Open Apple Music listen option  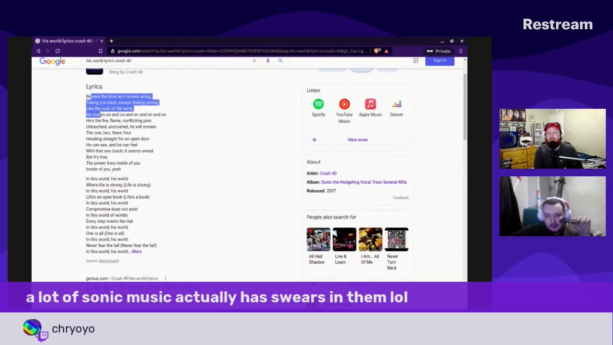(370, 108)
